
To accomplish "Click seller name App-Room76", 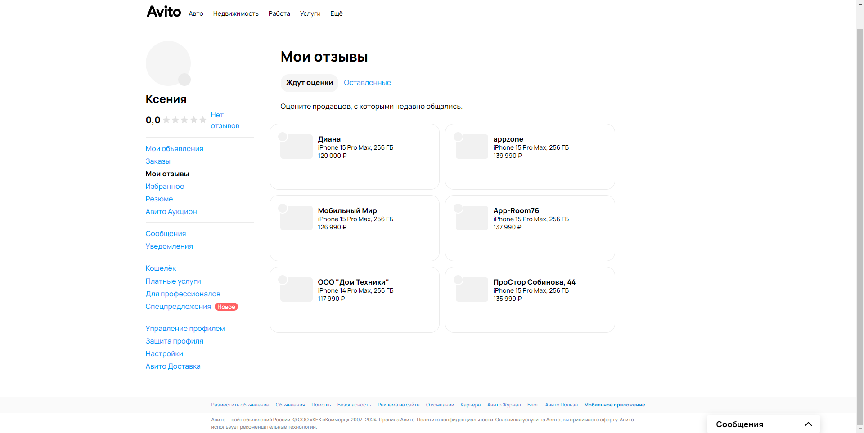I will (516, 211).
